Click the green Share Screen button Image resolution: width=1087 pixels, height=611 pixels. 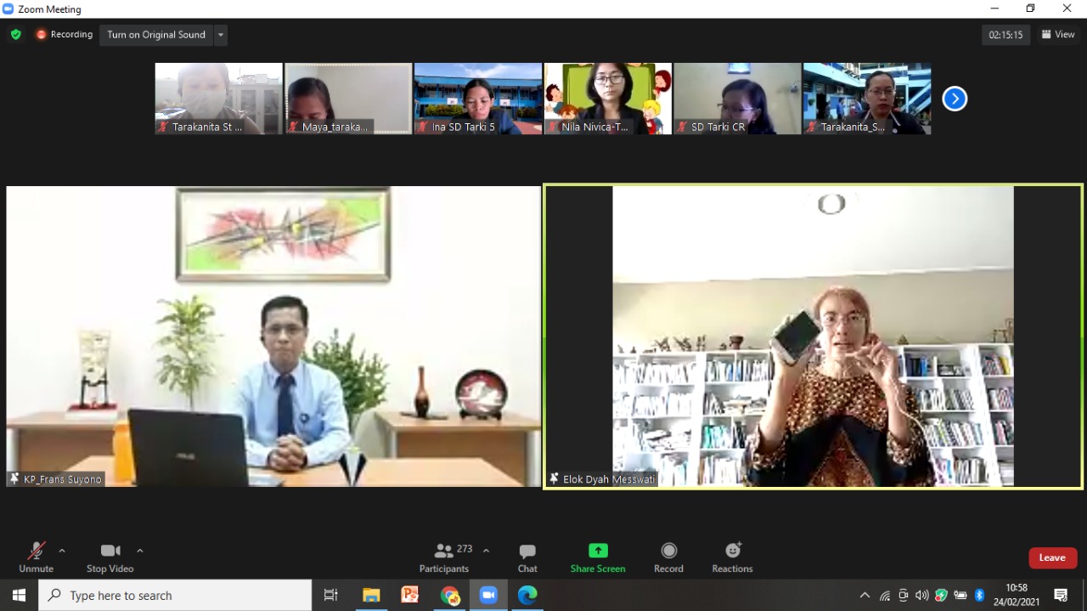tap(598, 557)
